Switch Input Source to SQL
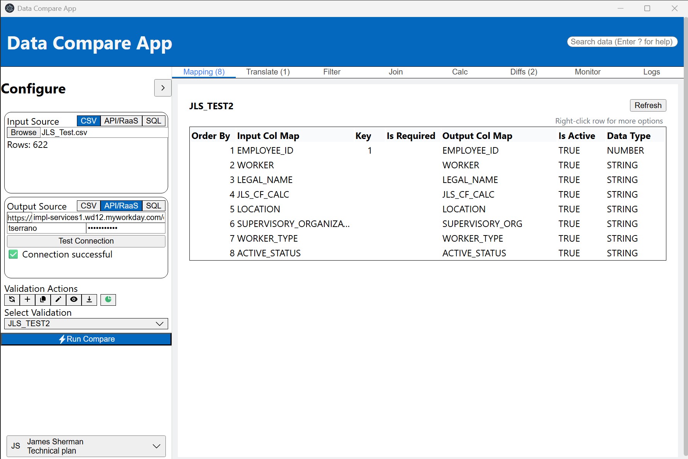The height and width of the screenshot is (459, 688). coord(153,120)
